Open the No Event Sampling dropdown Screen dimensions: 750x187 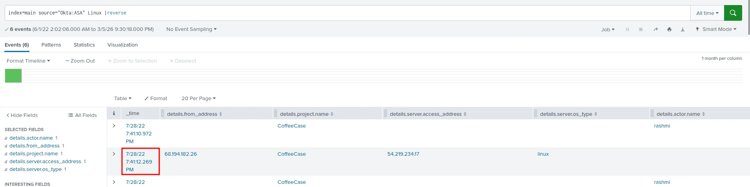click(x=191, y=29)
